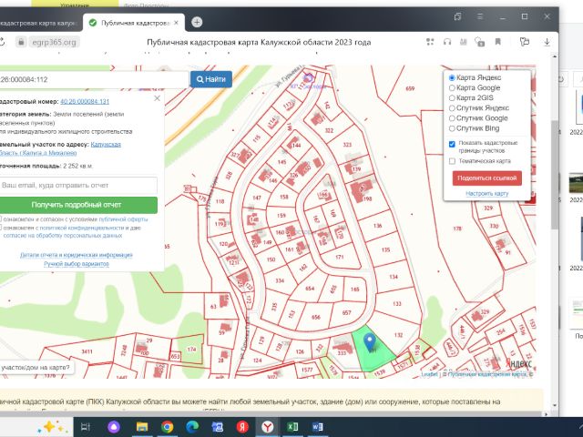Launch Google Chrome from the taskbar
Viewport: 583px width, 437px height.
167,425
